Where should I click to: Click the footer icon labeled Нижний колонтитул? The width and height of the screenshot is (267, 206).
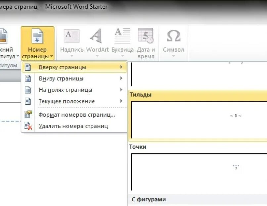pyautogui.click(x=3, y=36)
